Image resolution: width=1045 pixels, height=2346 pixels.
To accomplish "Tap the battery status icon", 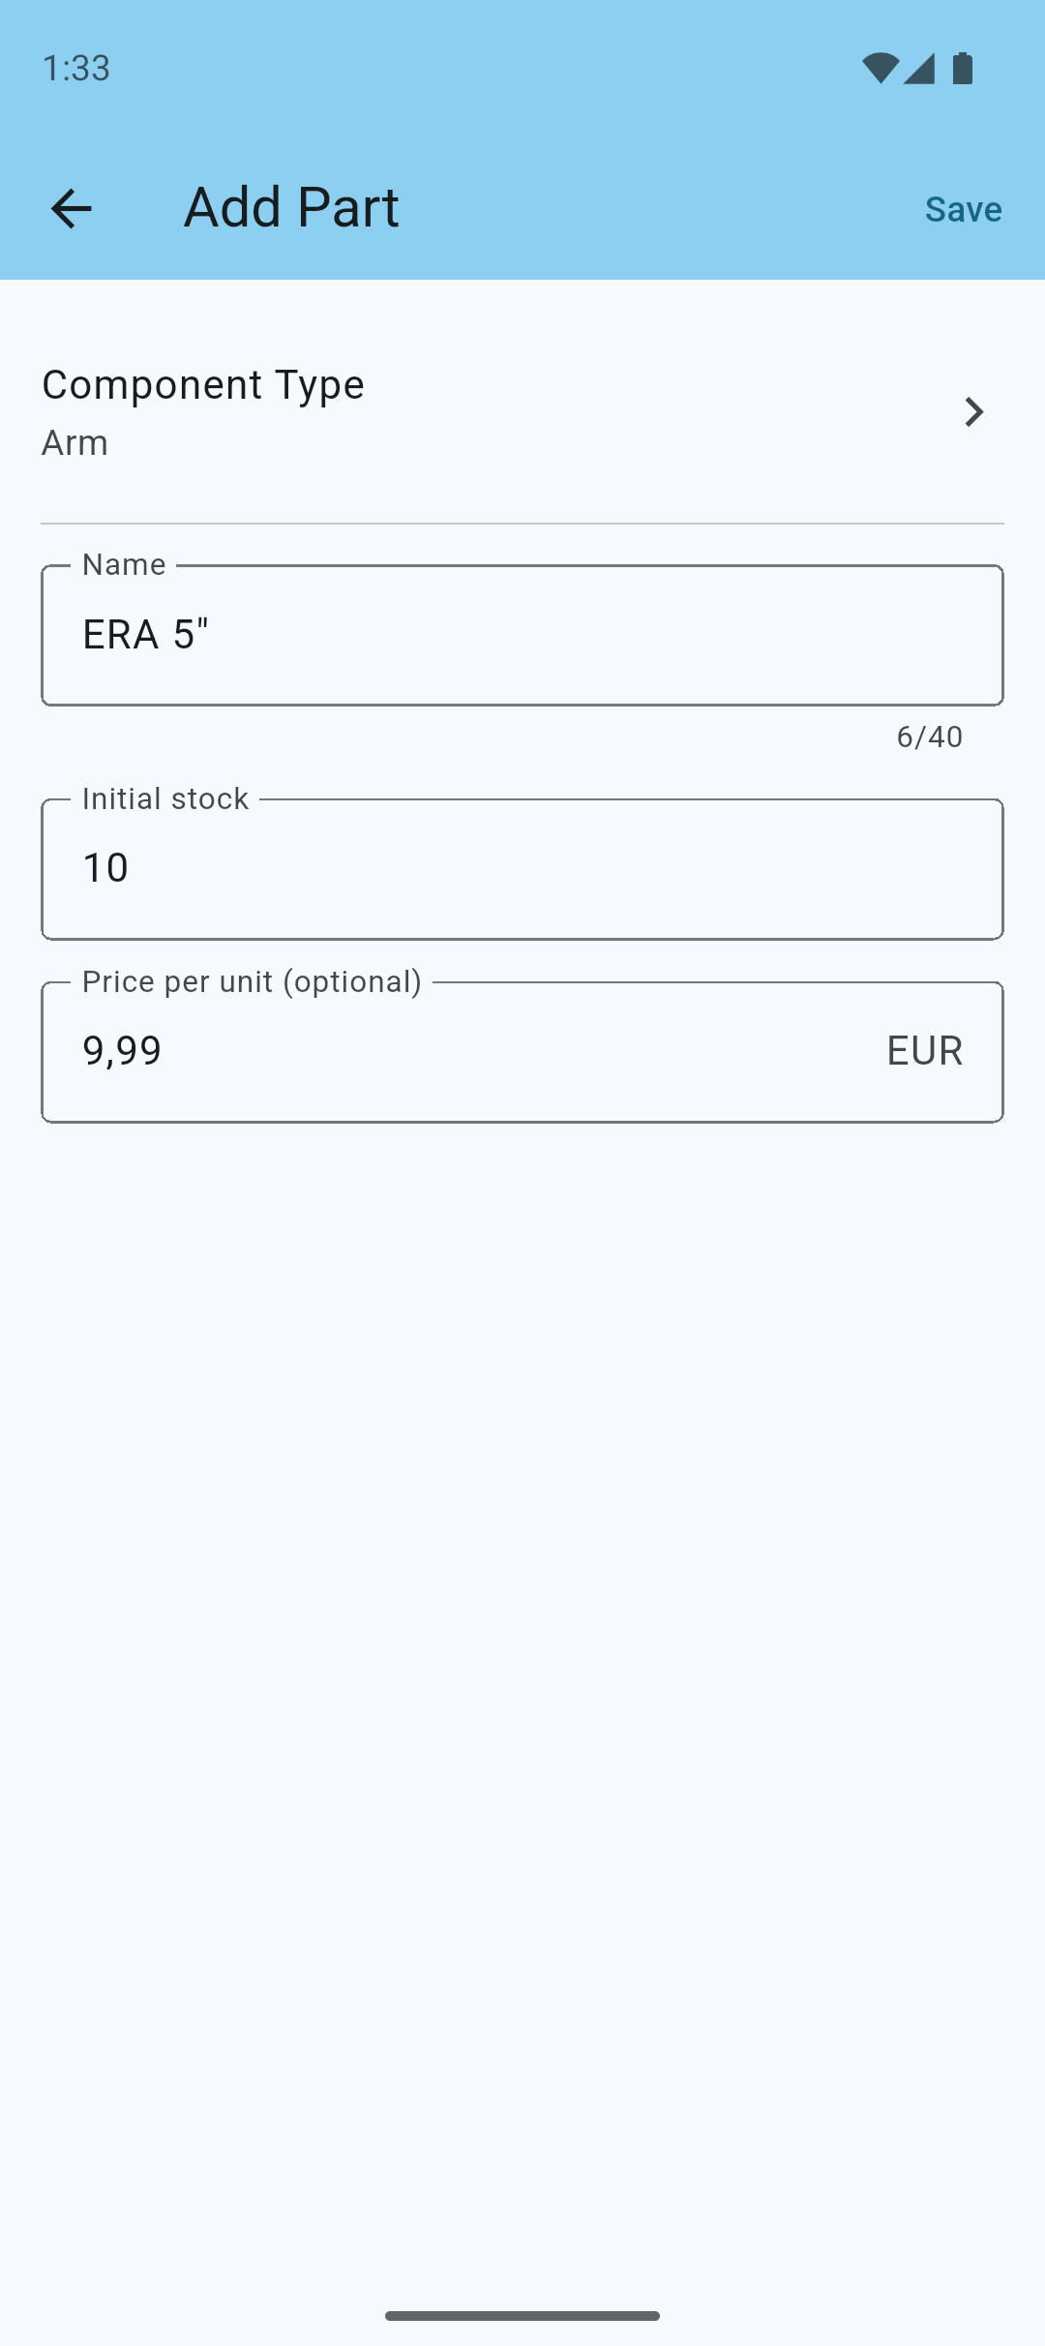I will pyautogui.click(x=963, y=68).
